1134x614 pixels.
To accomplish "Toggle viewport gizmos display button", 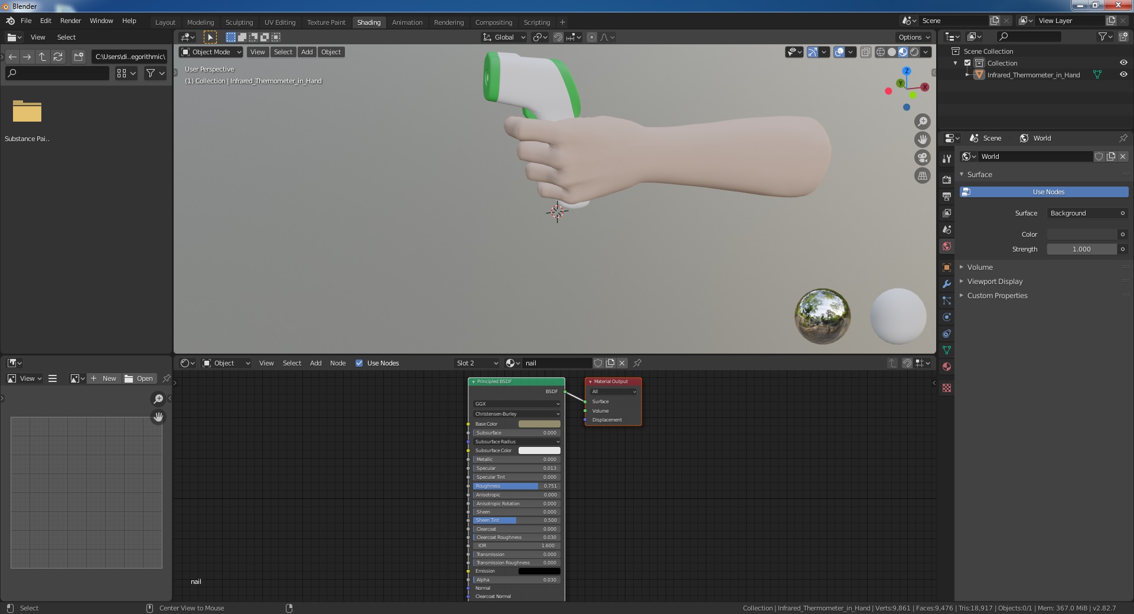I will pos(813,52).
